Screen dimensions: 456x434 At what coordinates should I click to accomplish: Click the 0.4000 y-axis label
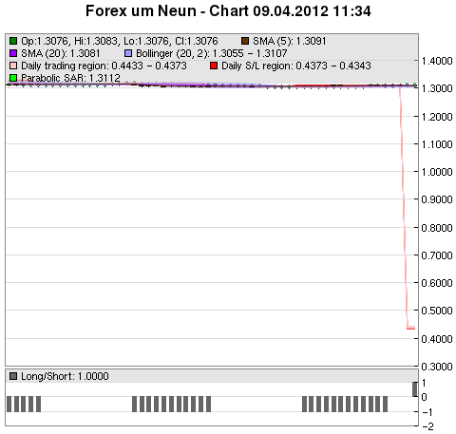click(x=437, y=339)
